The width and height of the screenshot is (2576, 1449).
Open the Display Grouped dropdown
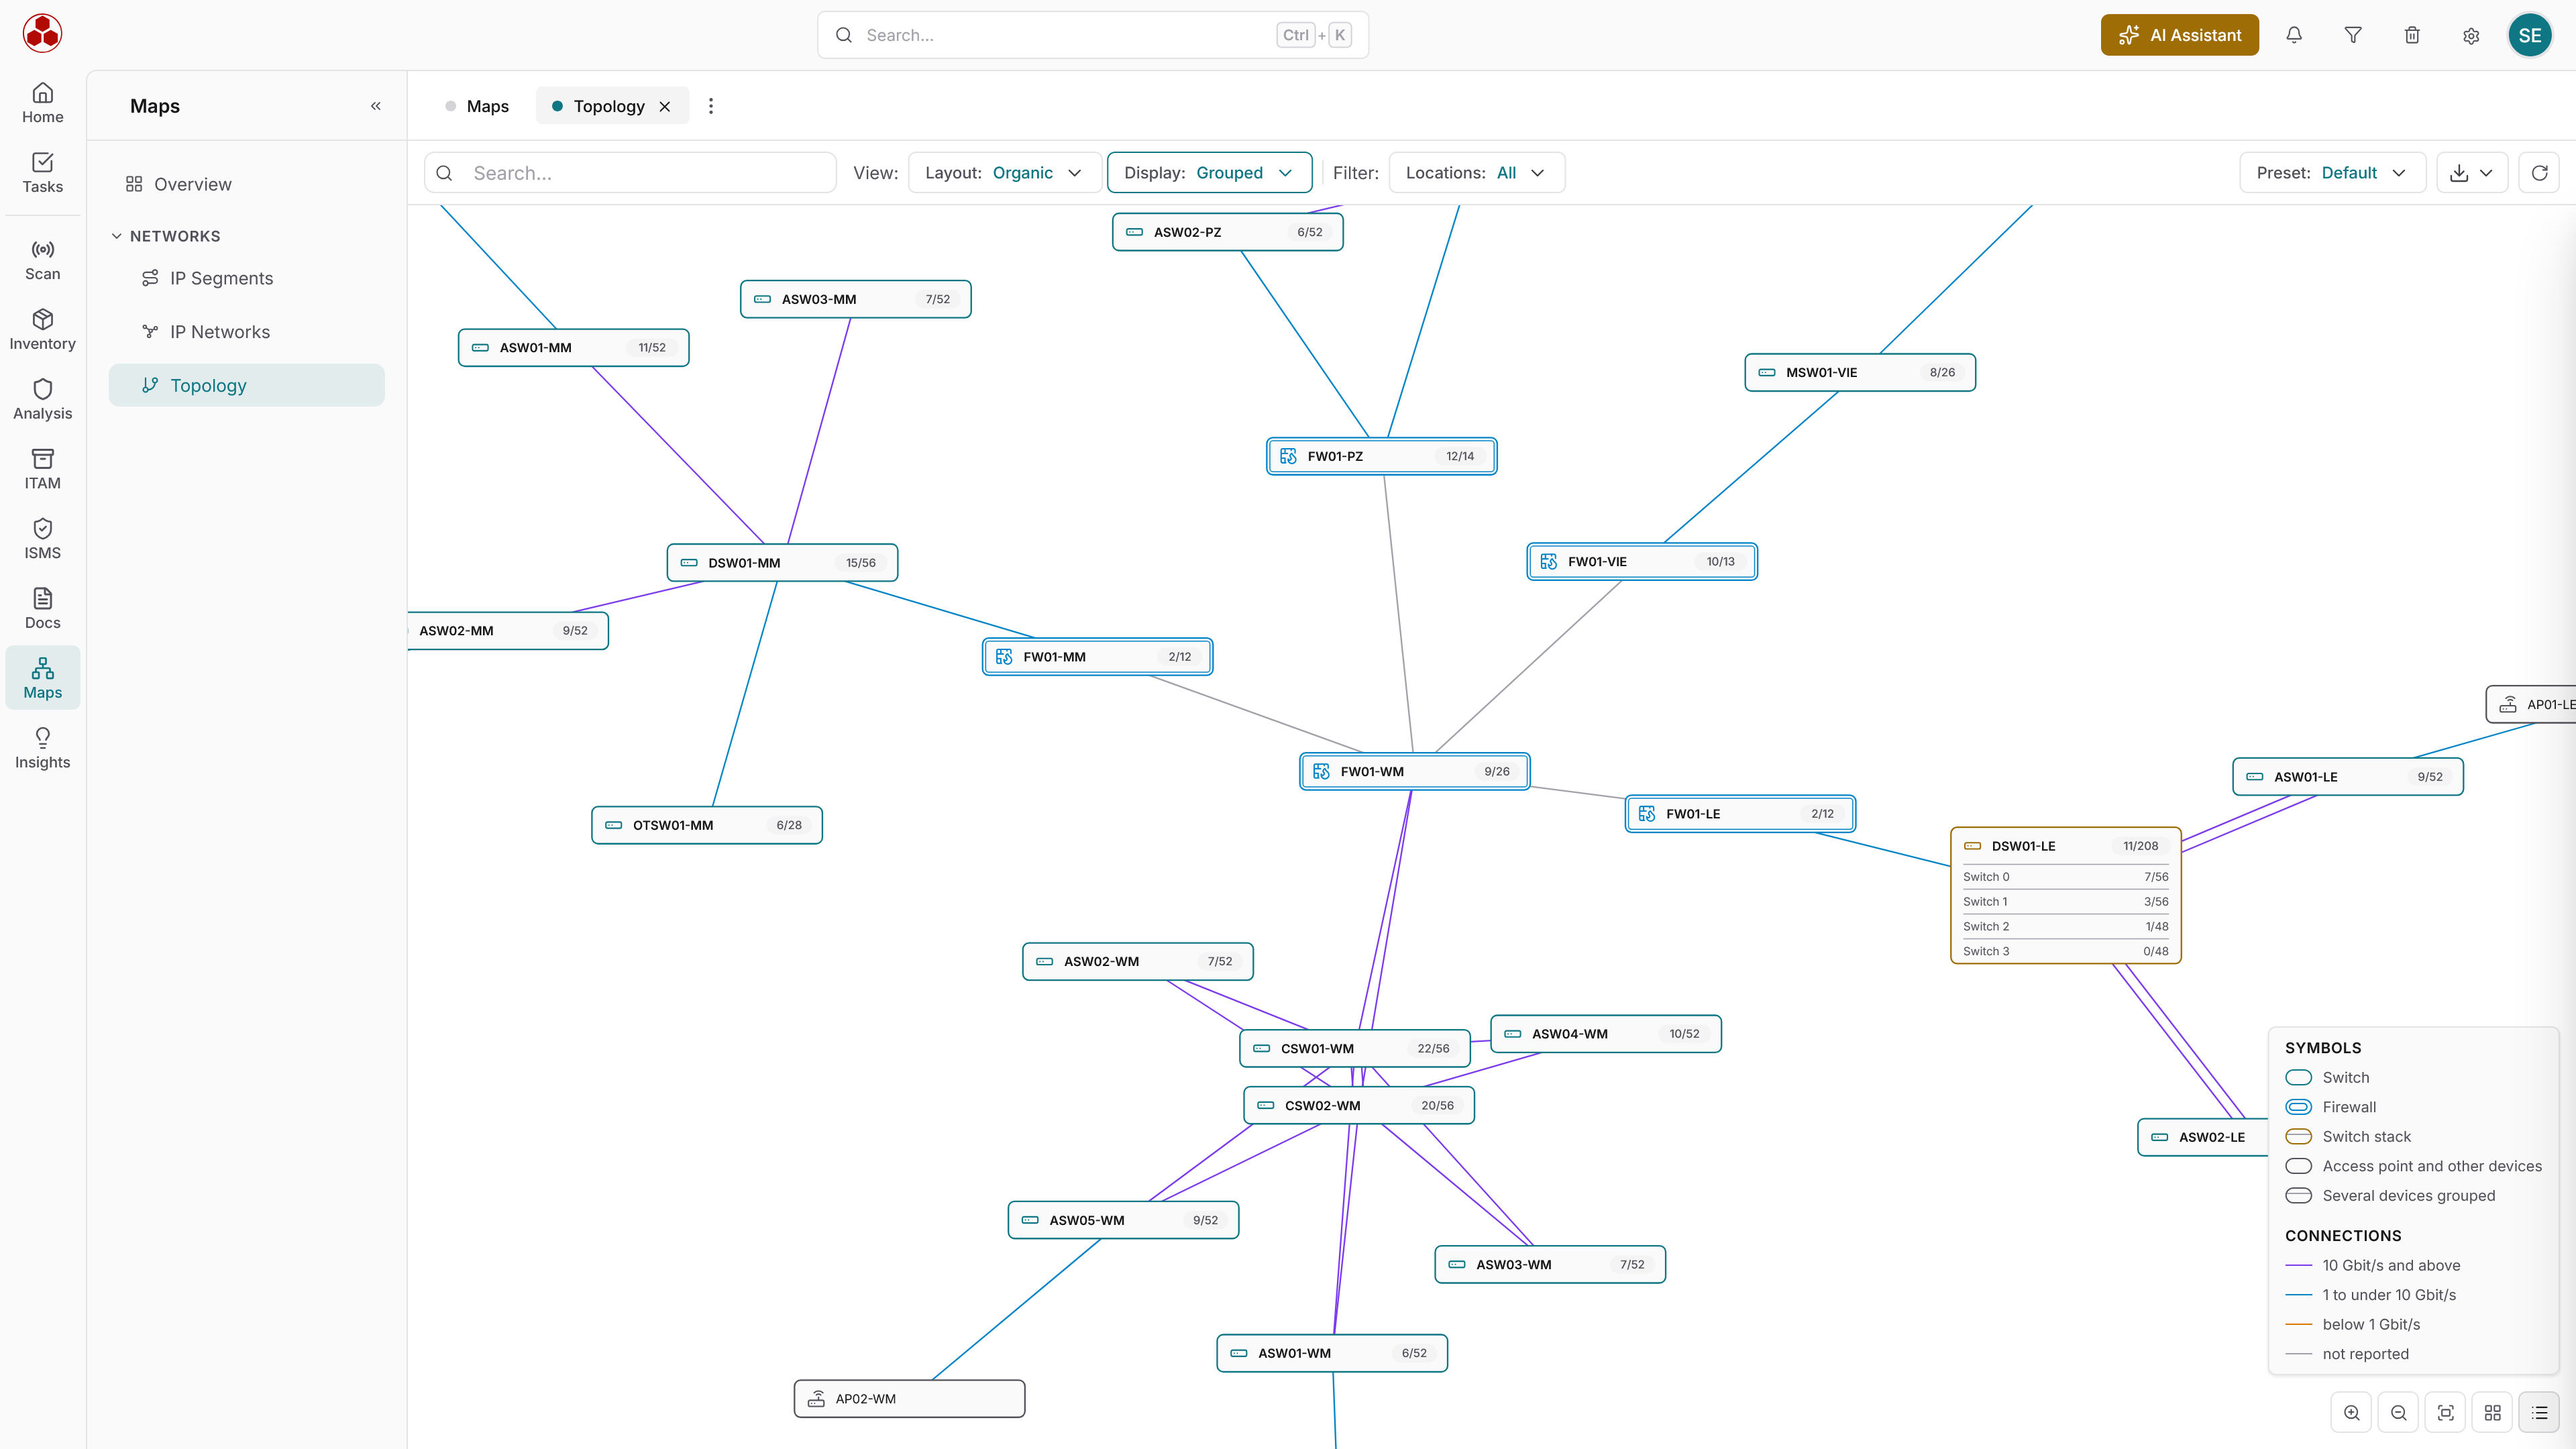click(x=1209, y=173)
